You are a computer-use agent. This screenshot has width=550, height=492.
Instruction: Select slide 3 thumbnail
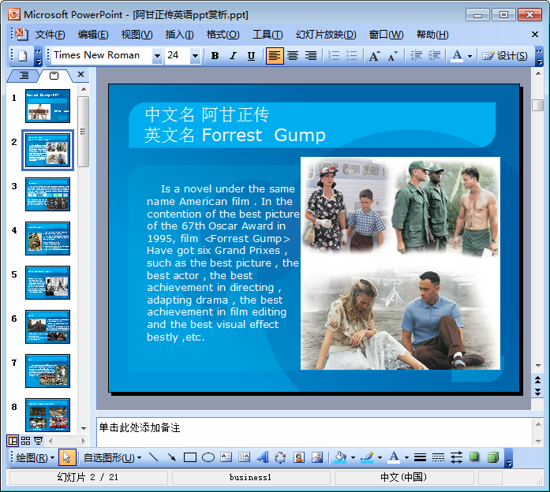(x=47, y=194)
